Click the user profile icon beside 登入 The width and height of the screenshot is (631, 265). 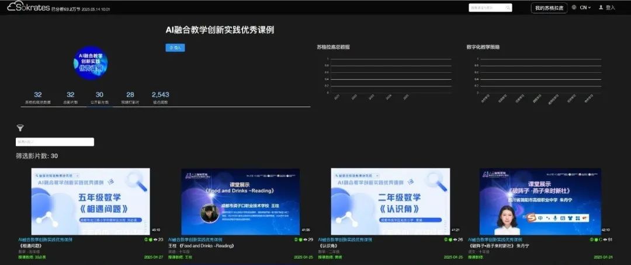coord(601,8)
